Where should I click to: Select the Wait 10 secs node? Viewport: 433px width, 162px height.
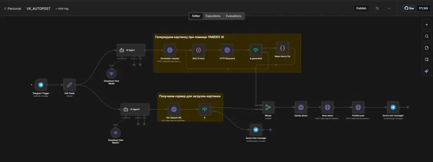tap(198, 50)
